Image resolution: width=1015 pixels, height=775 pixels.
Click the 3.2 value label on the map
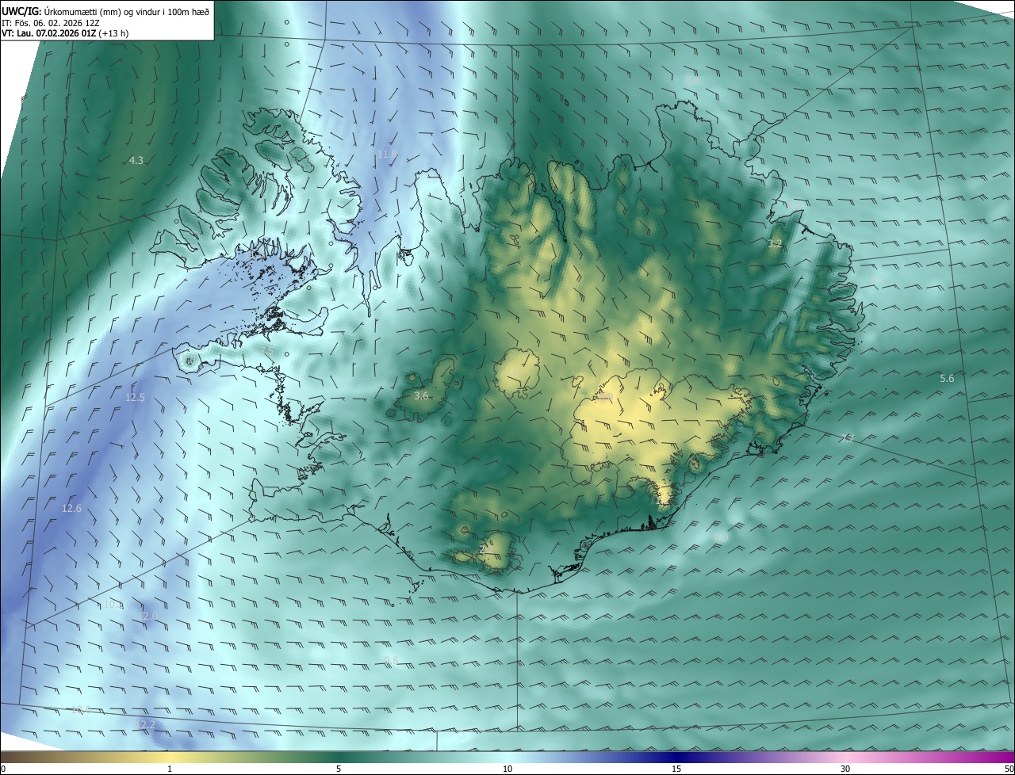776,244
